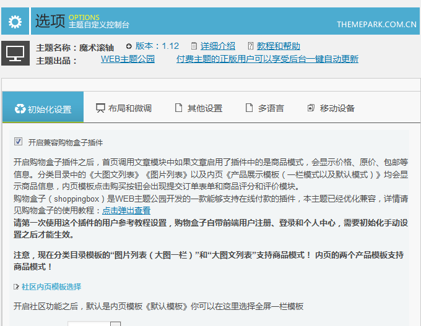
Task: Click the gear options icon
Action: tap(15, 22)
